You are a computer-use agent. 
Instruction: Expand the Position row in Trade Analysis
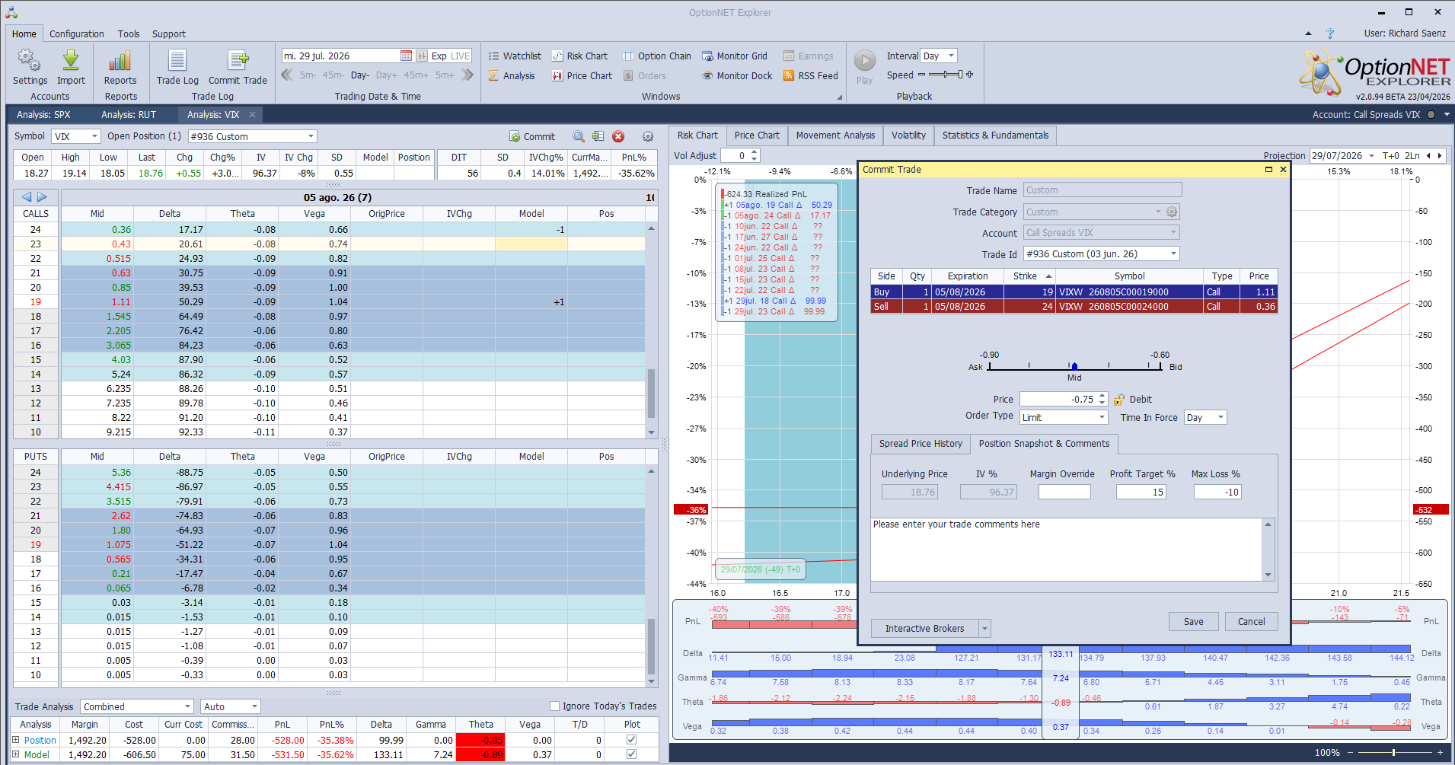(15, 739)
